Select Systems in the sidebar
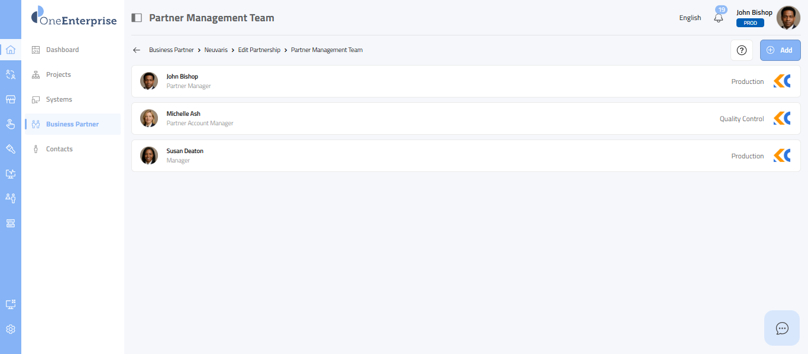Image resolution: width=808 pixels, height=354 pixels. point(59,99)
